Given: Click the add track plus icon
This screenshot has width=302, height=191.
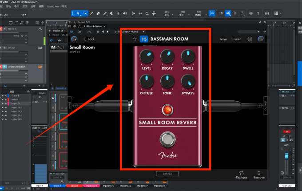Looking at the screenshot, I should (x=43, y=23).
